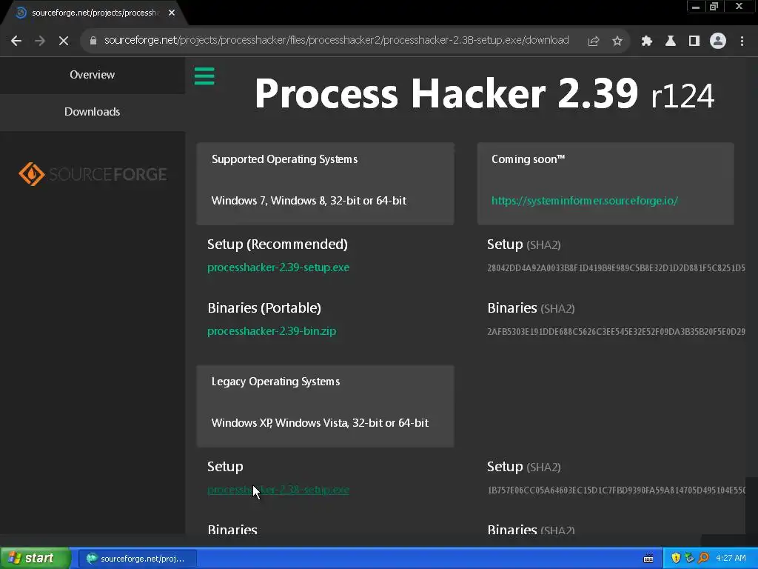Image resolution: width=758 pixels, height=569 pixels.
Task: Click the lock icon in address bar
Action: (x=93, y=41)
